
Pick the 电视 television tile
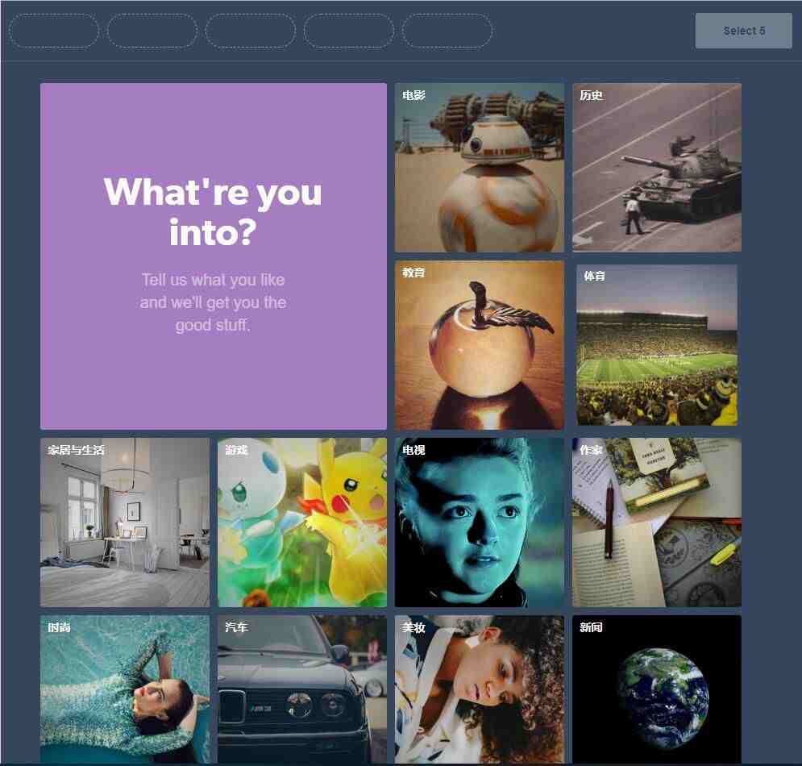coord(480,522)
